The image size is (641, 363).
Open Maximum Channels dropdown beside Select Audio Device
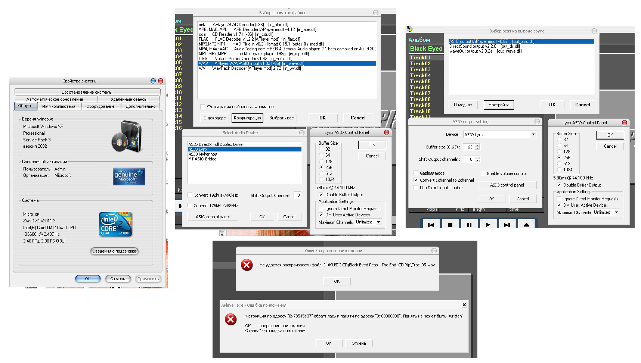point(378,222)
